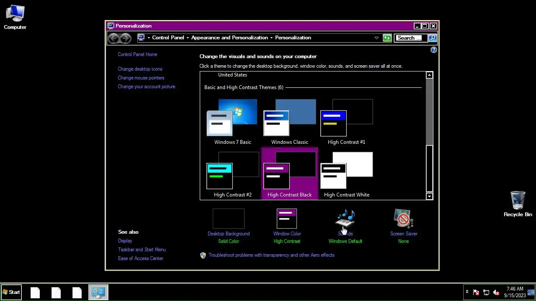Click the theme list scroll up arrow
The width and height of the screenshot is (536, 301).
point(429,75)
